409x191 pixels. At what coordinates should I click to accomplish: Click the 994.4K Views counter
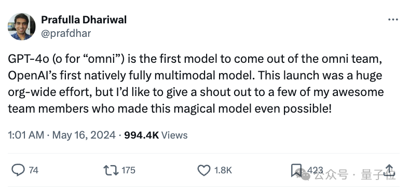(156, 135)
